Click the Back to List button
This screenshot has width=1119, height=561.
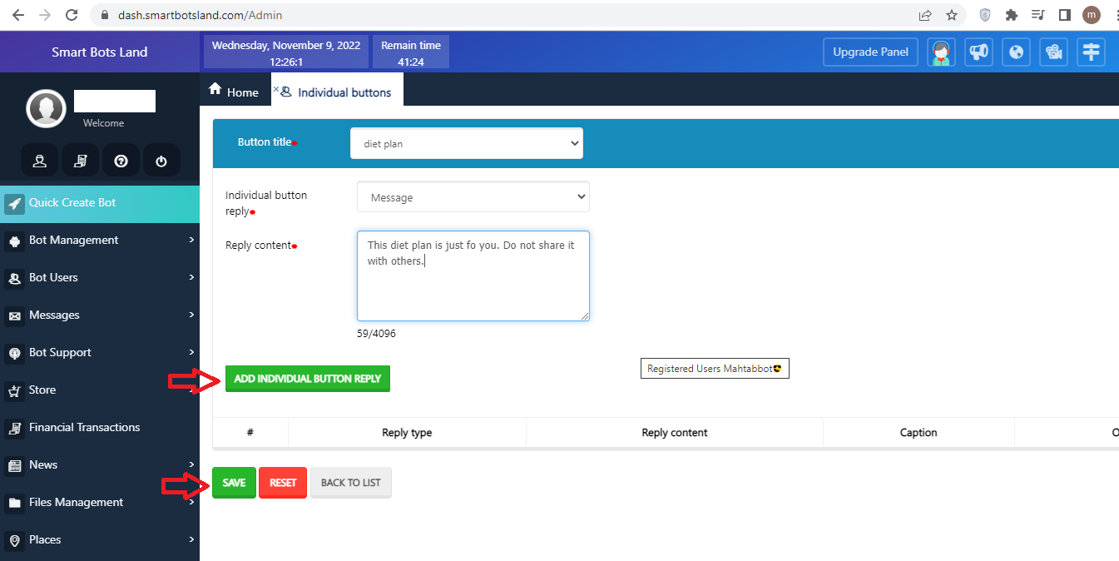[x=351, y=483]
